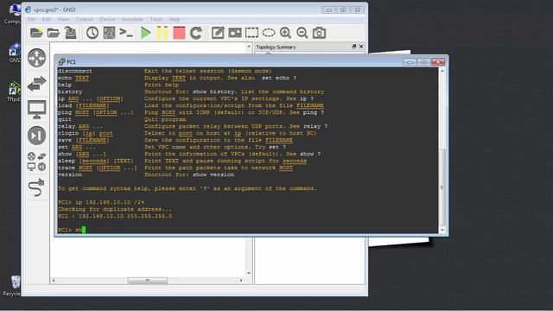This screenshot has width=553, height=311.
Task: Click 'Checking for duplicate address...' text
Action: pyautogui.click(x=115, y=209)
